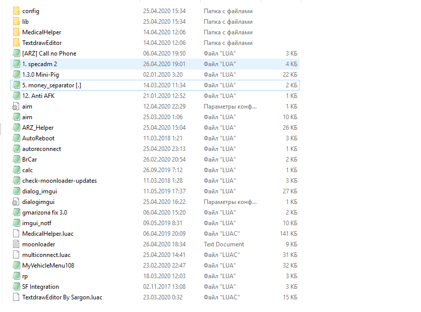Click the AutoReboot LUA file icon
The image size is (421, 312).
click(x=16, y=138)
